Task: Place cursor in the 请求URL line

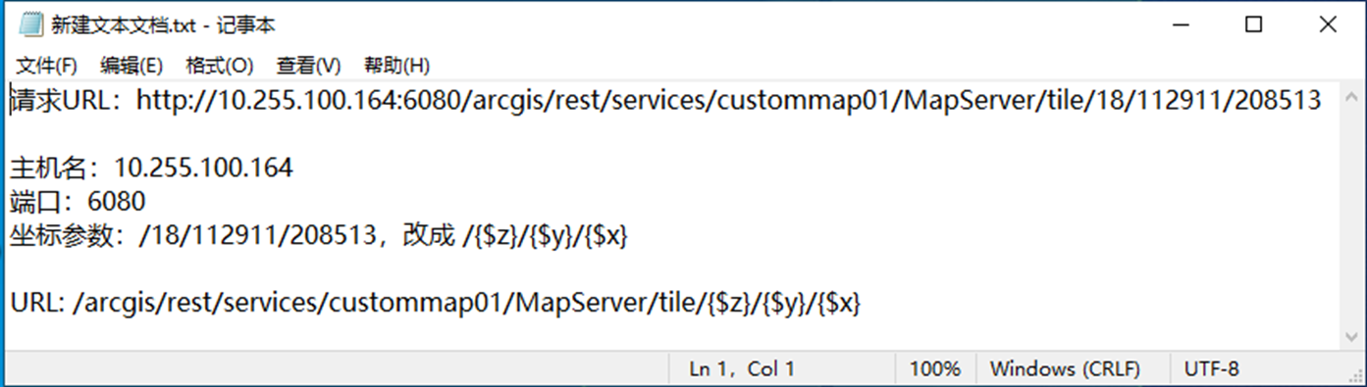Action: tap(665, 100)
